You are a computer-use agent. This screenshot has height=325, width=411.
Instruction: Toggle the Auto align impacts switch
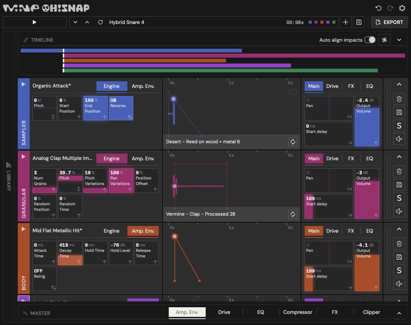coord(370,40)
